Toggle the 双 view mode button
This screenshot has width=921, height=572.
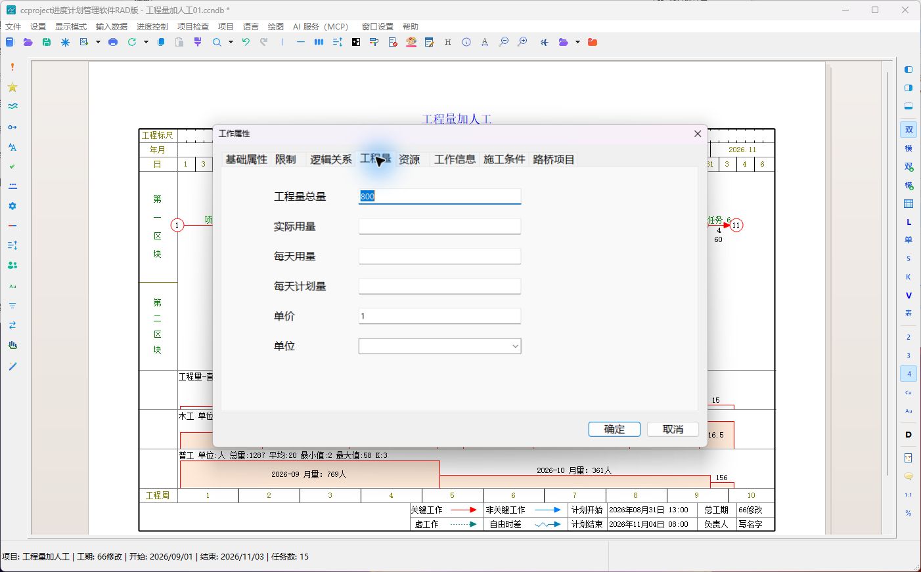(909, 130)
